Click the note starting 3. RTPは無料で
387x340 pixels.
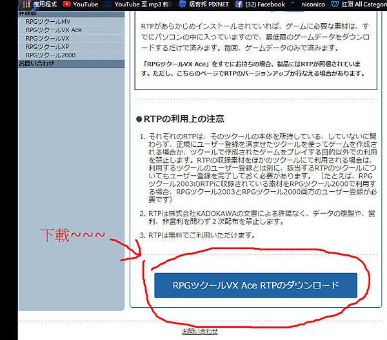point(198,235)
